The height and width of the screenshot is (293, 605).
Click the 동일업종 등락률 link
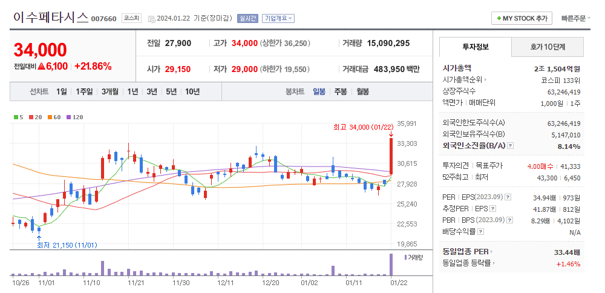tap(467, 264)
